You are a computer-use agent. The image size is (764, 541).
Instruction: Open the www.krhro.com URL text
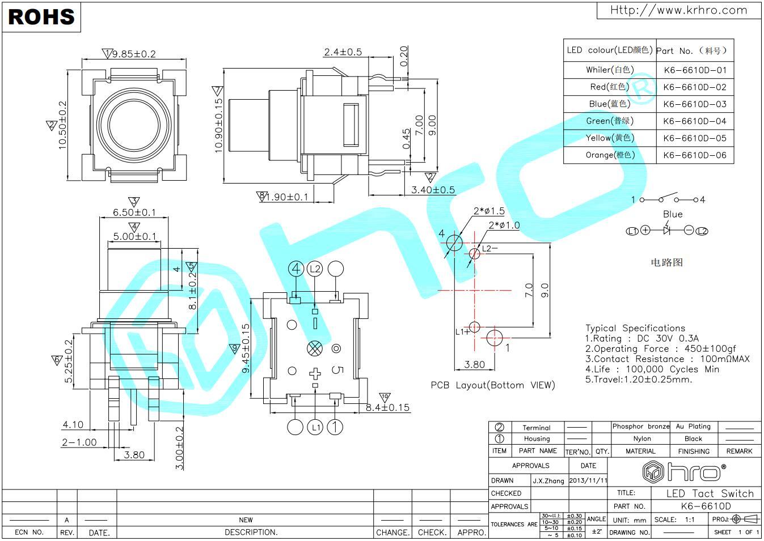point(678,10)
